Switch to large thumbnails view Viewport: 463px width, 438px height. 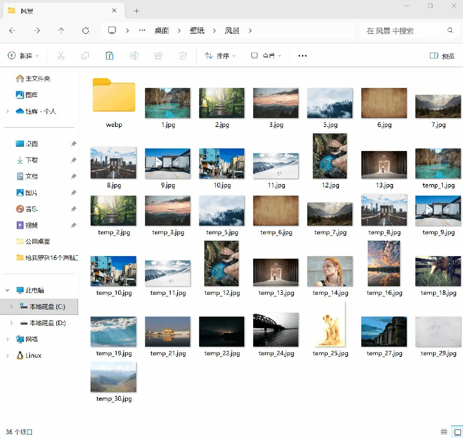[457, 431]
